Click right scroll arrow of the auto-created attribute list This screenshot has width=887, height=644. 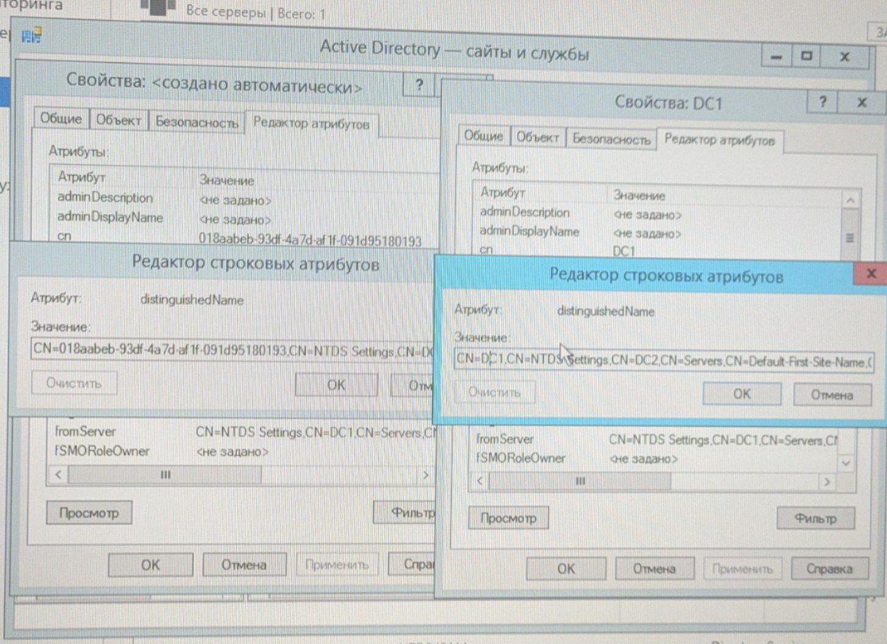coord(426,476)
